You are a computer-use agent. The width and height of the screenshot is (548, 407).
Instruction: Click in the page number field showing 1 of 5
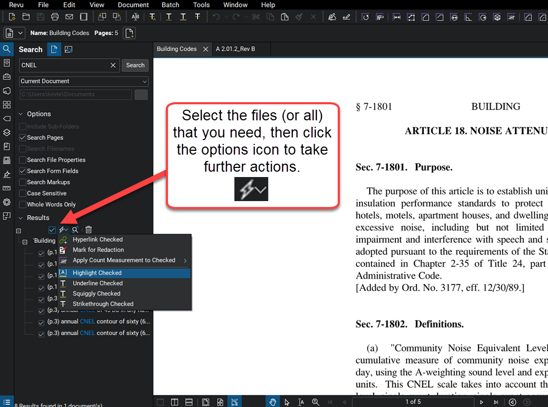[x=413, y=401]
